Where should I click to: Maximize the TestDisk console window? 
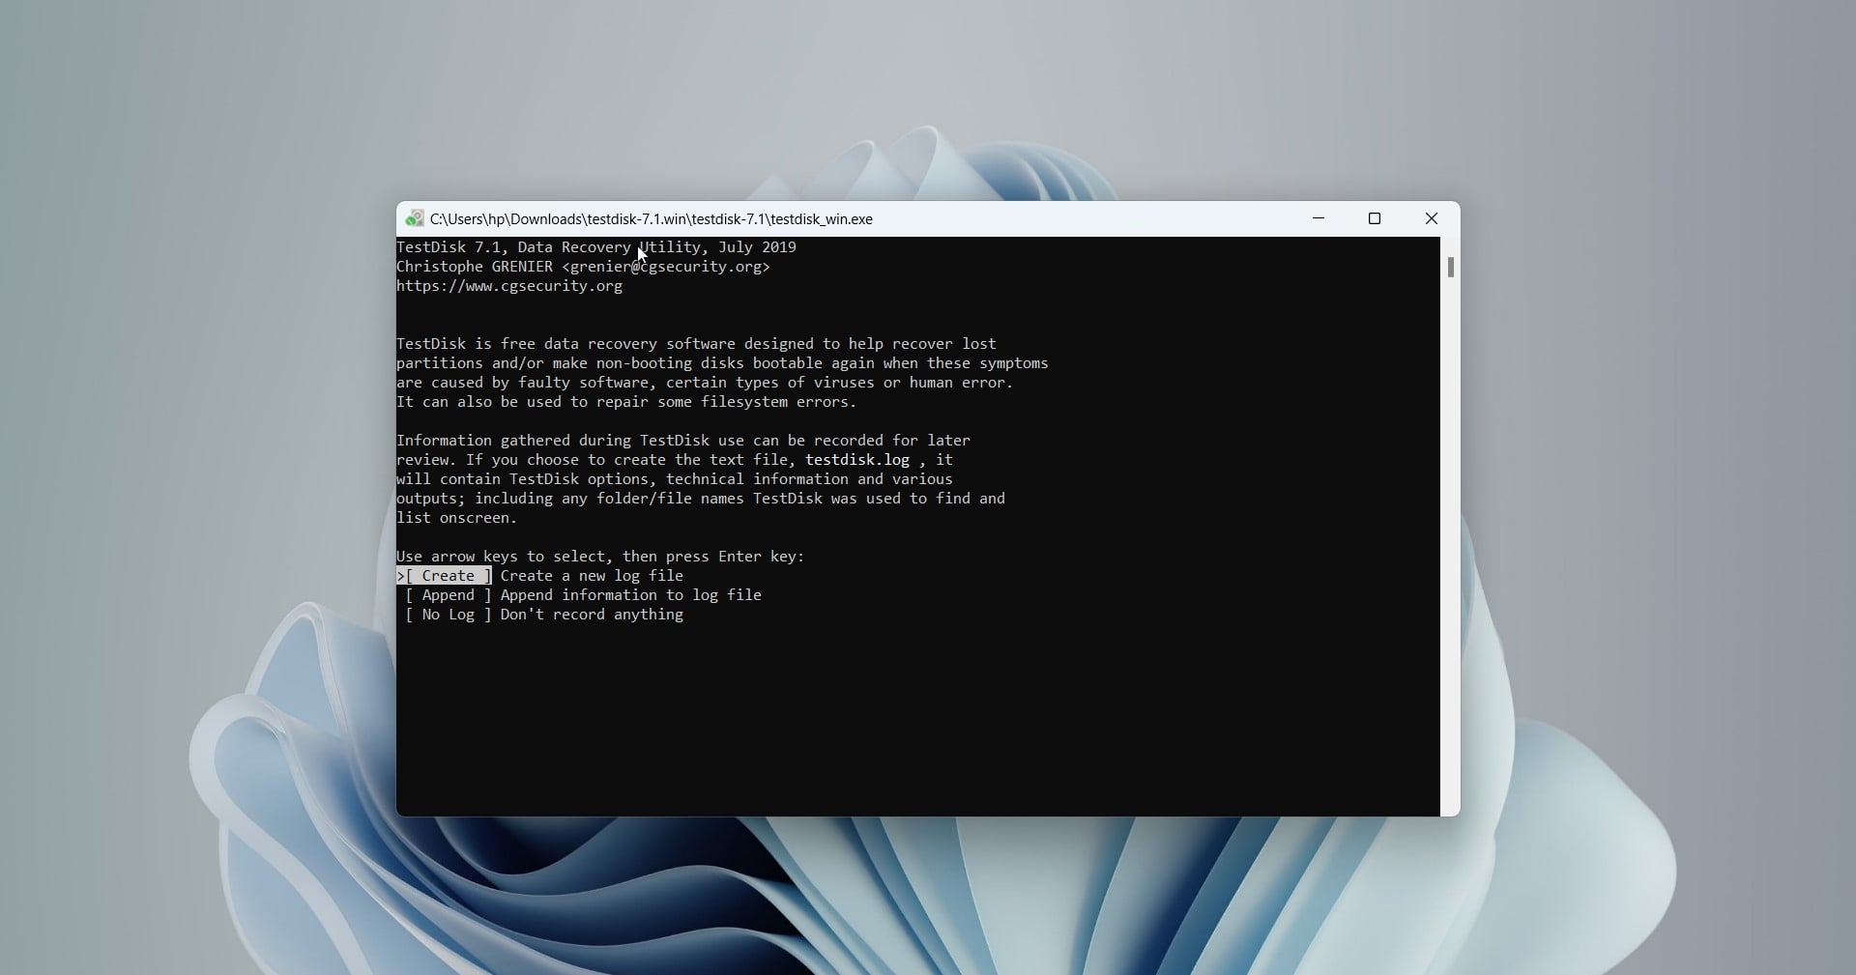1375,218
